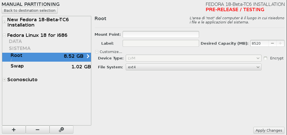Click the minus icon to remove selected partition

38,130
